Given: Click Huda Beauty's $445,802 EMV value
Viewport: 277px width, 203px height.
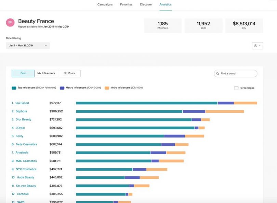Looking at the screenshot, I should 56,177.
